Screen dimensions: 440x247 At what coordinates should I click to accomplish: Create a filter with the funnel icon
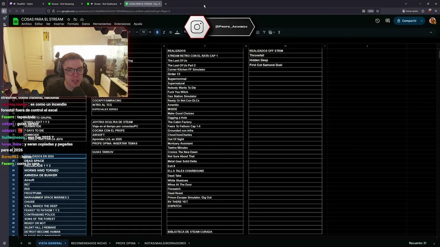[x=264, y=32]
